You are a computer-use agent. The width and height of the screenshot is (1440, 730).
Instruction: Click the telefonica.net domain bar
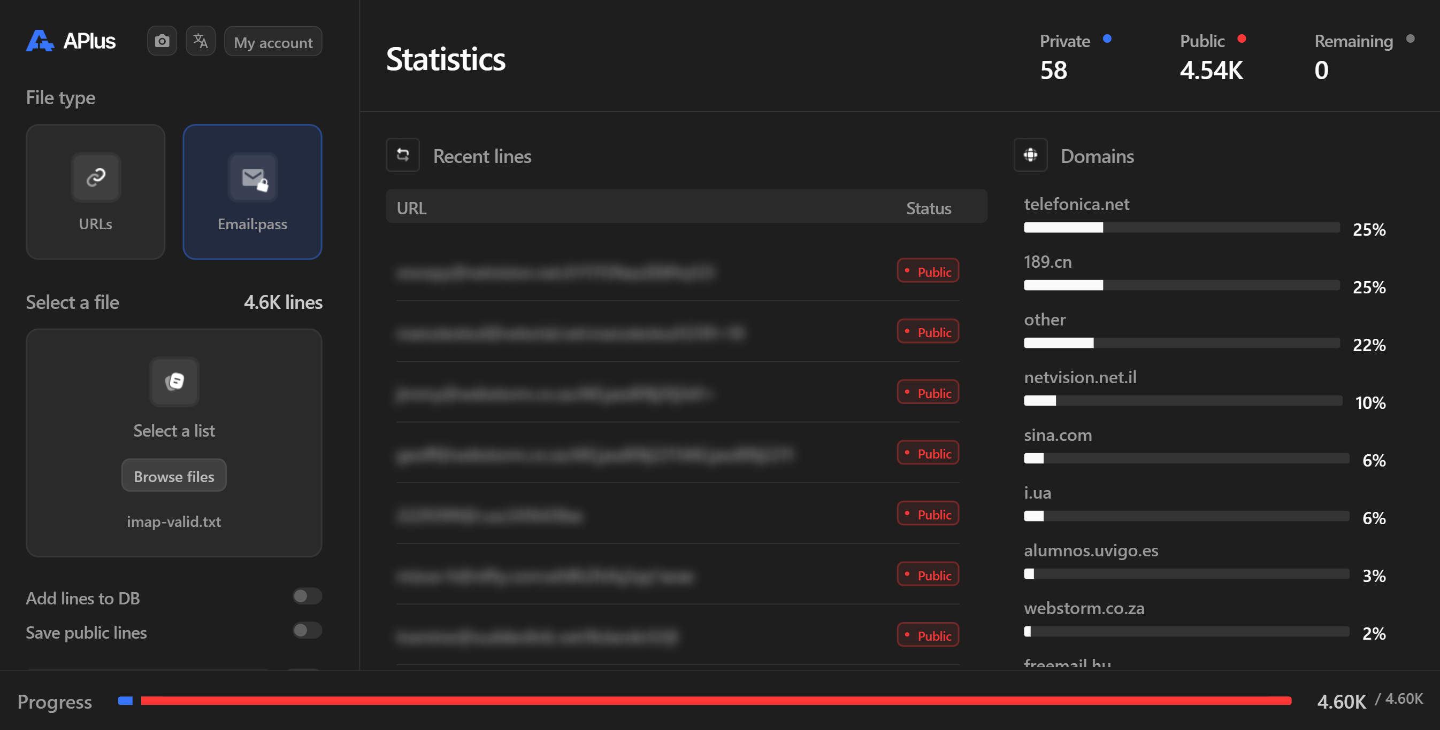(1181, 227)
